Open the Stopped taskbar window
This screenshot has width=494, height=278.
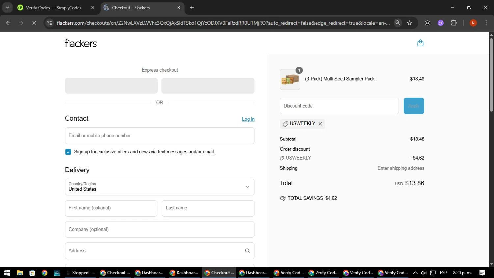[80, 273]
